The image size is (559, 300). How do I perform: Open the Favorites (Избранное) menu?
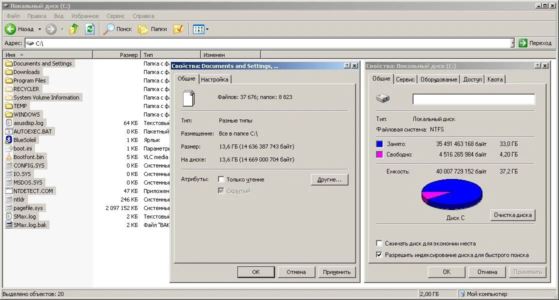pos(85,16)
